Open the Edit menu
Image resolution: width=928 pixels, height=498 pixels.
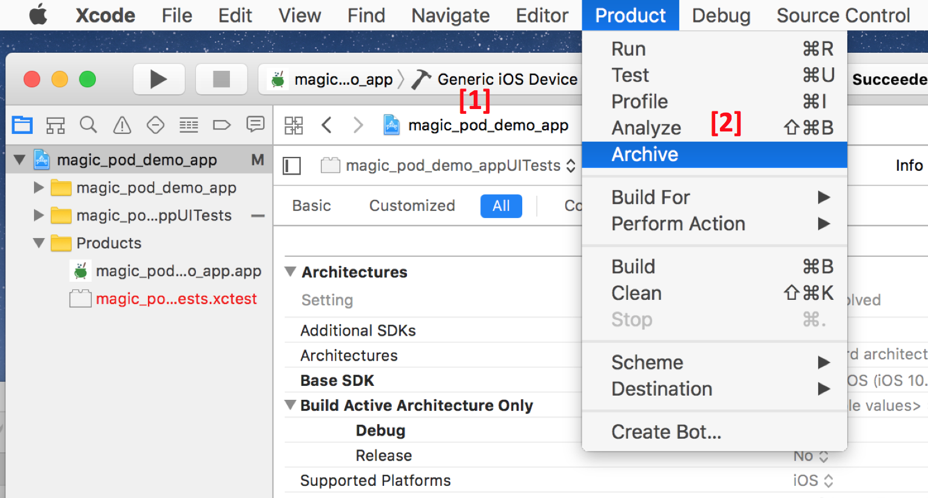(x=235, y=15)
